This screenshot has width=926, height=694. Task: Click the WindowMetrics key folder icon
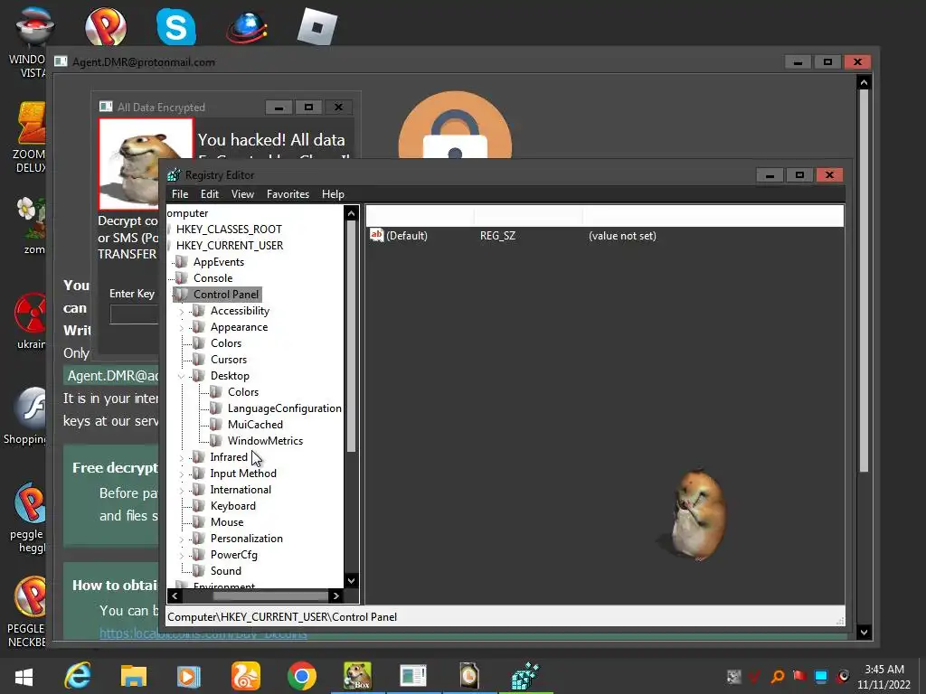pos(215,441)
